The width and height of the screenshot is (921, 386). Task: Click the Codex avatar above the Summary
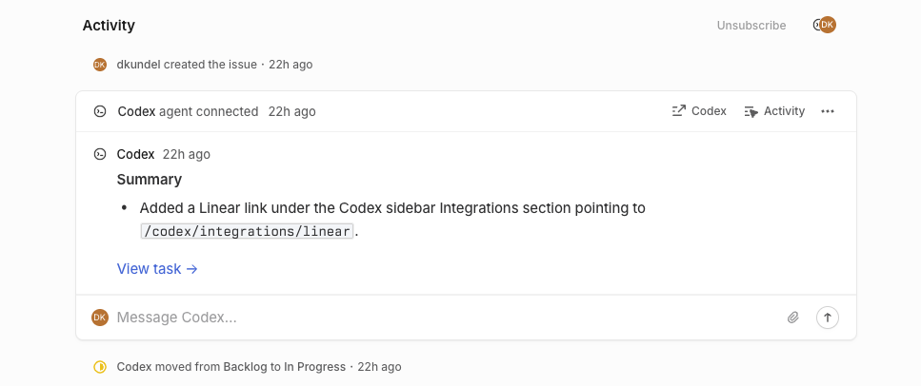[x=100, y=154]
